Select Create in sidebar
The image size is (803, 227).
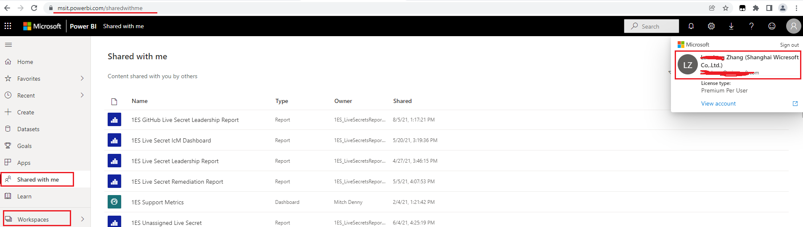pos(45,112)
